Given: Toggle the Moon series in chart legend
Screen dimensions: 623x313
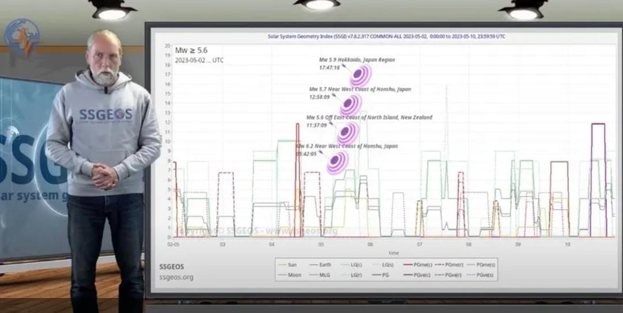Looking at the screenshot, I should click(x=289, y=275).
